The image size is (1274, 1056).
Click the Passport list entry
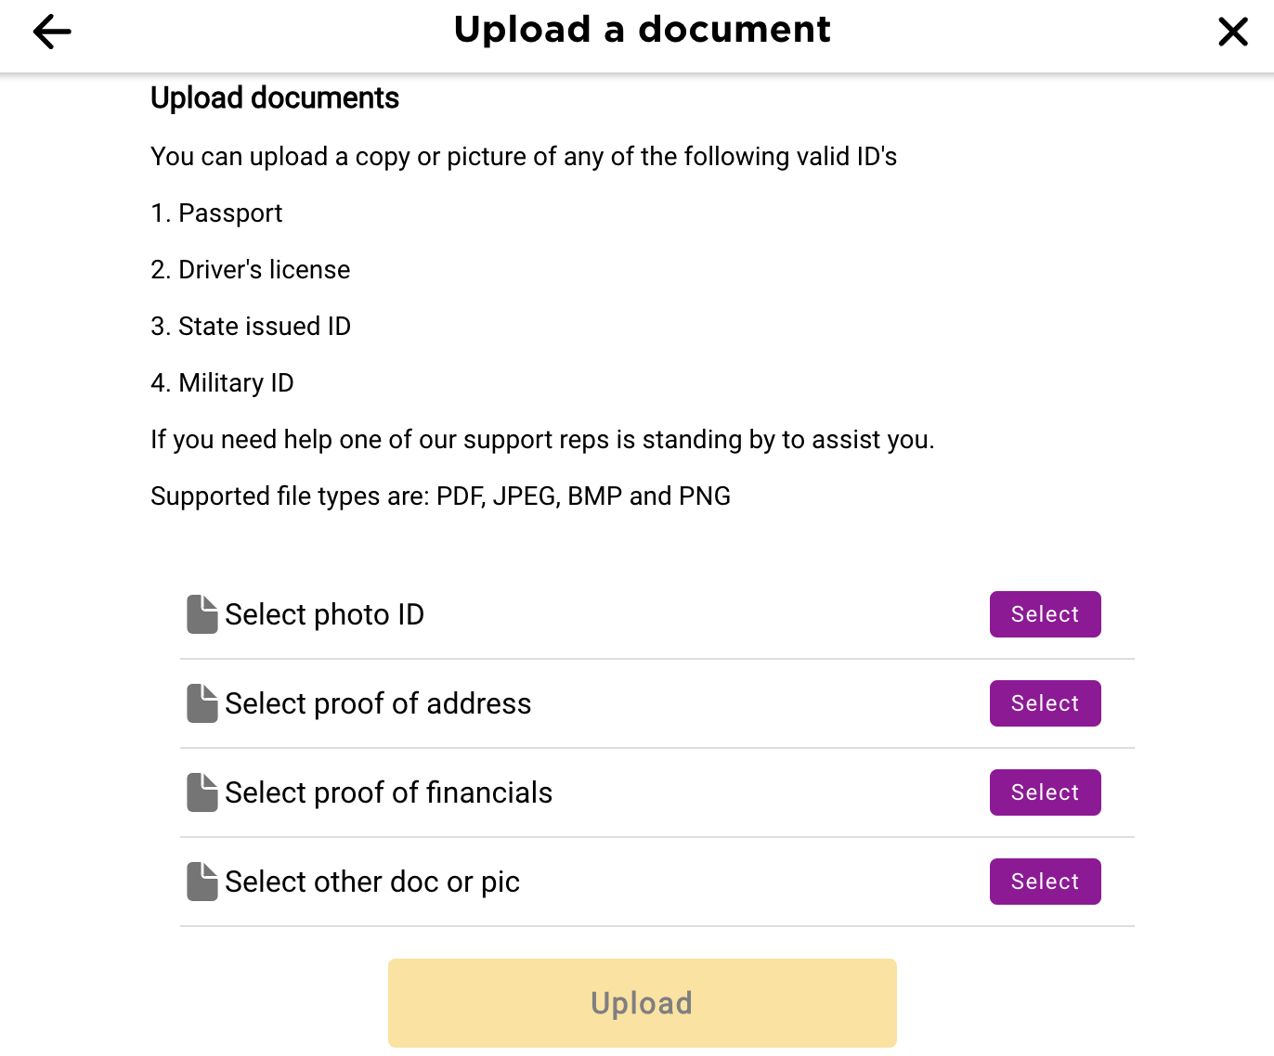(216, 213)
